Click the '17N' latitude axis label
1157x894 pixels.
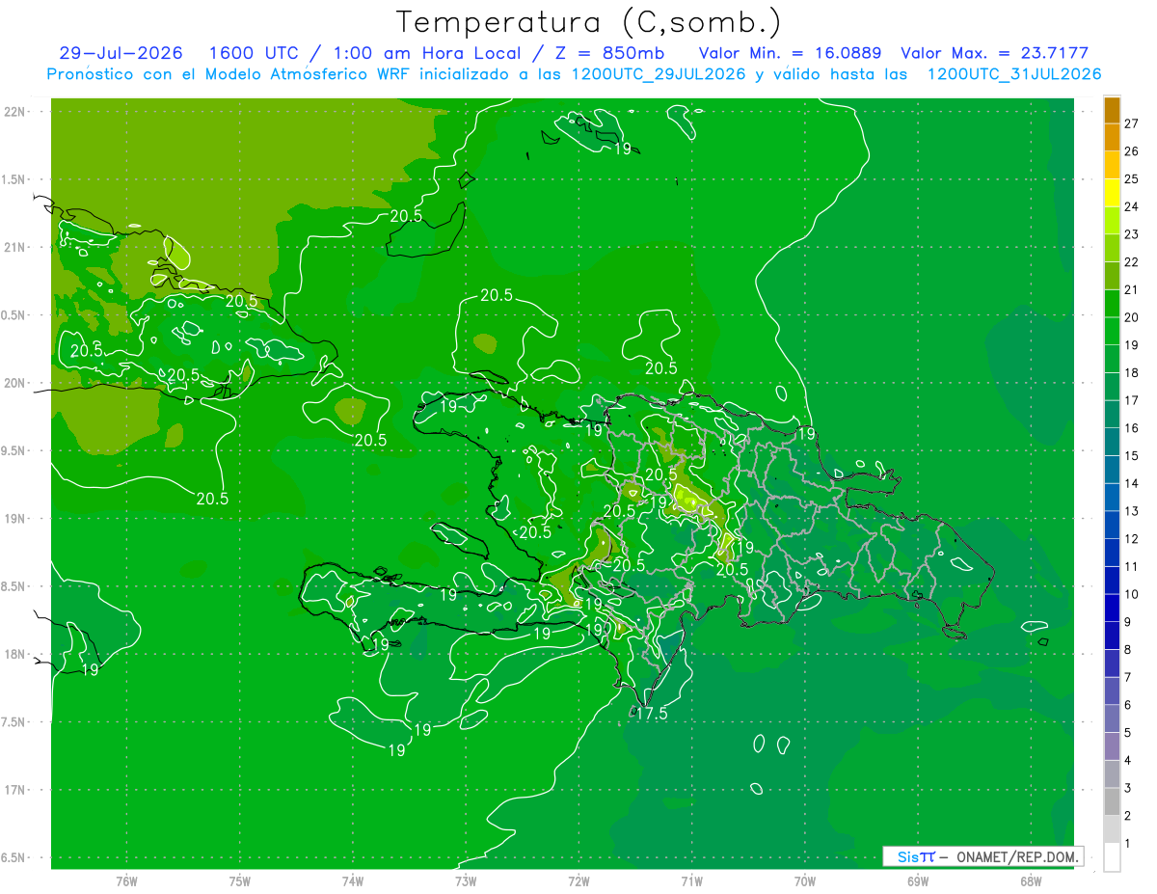click(x=15, y=790)
